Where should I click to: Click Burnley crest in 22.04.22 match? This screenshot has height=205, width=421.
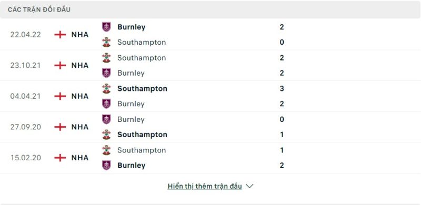coord(106,27)
